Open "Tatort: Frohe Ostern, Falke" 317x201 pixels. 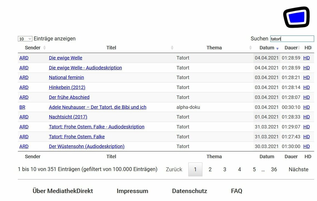click(77, 137)
